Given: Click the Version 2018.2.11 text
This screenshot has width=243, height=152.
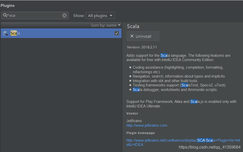Looking at the screenshot, I should [x=141, y=47].
